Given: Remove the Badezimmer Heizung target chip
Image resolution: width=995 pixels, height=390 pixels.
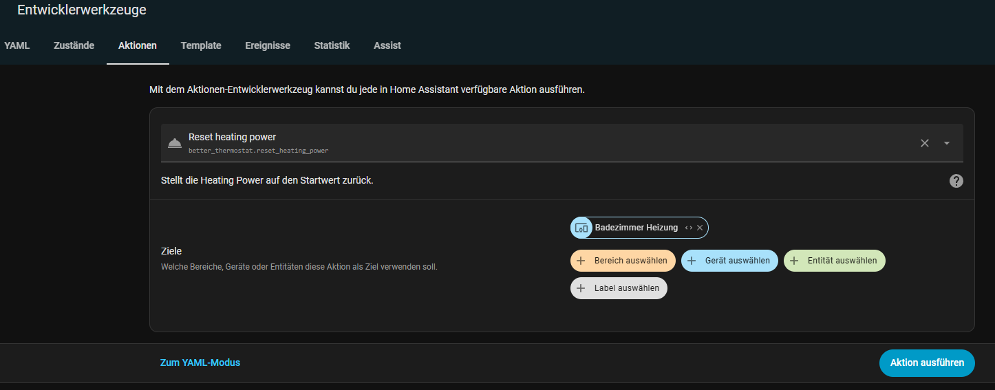Looking at the screenshot, I should (700, 228).
